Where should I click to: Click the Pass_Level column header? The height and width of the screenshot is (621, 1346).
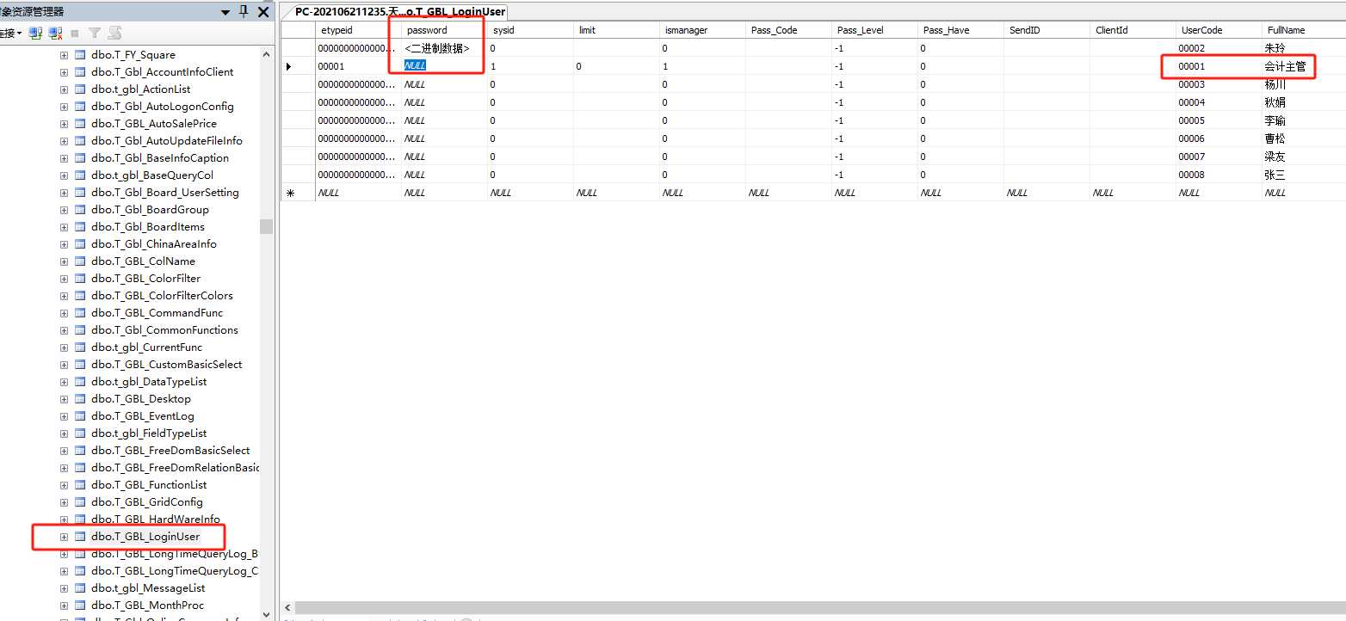point(874,30)
